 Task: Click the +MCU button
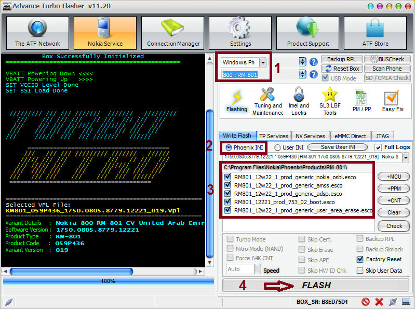click(x=394, y=177)
